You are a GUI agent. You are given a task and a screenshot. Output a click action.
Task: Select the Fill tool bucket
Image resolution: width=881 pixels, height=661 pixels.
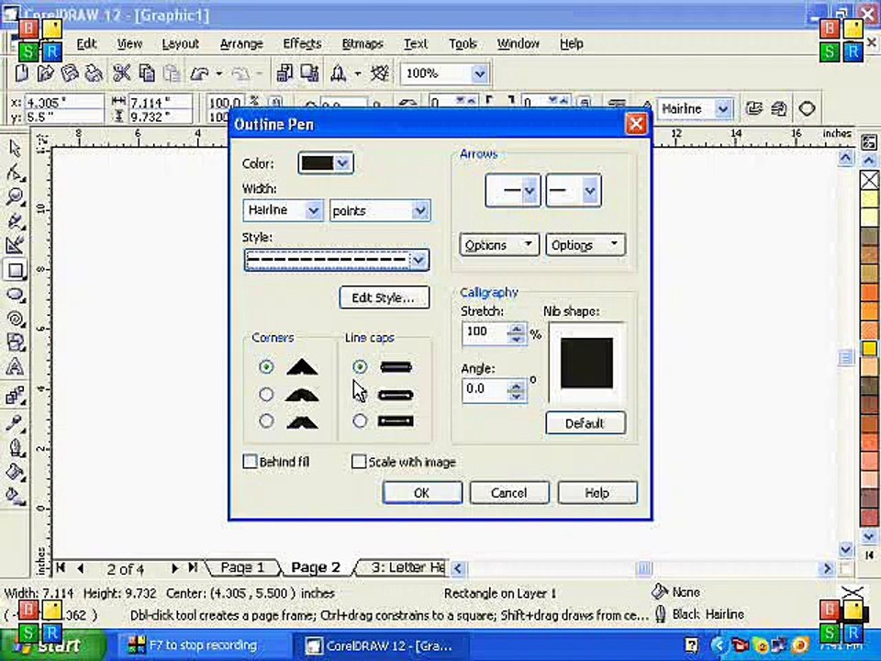click(16, 472)
